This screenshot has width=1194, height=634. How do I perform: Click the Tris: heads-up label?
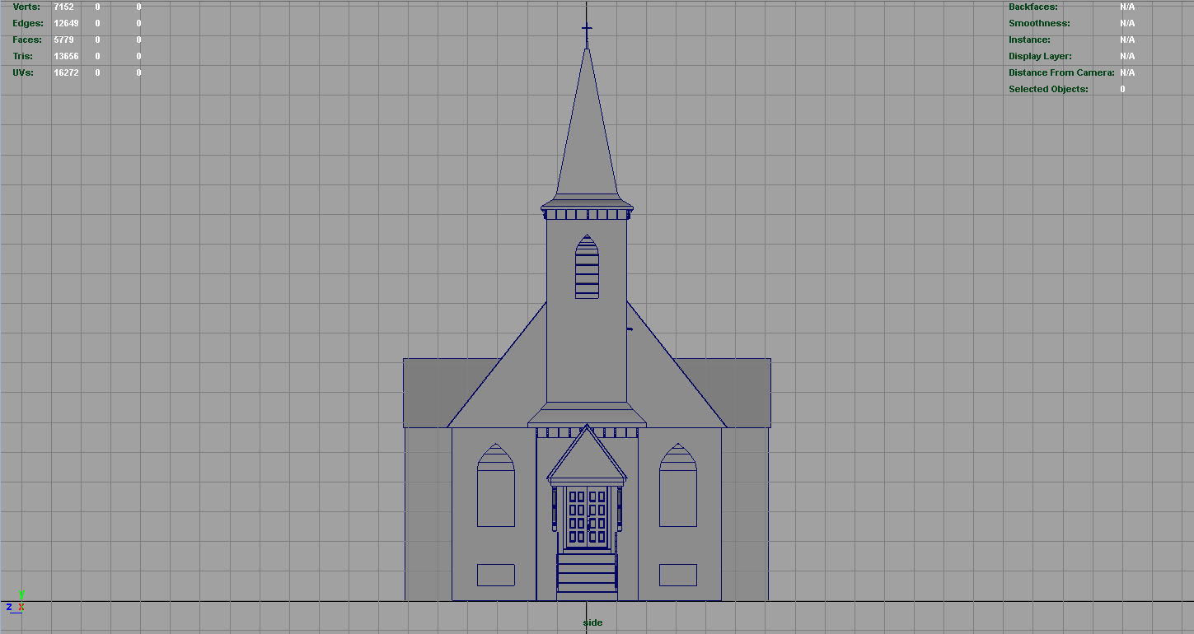[23, 56]
